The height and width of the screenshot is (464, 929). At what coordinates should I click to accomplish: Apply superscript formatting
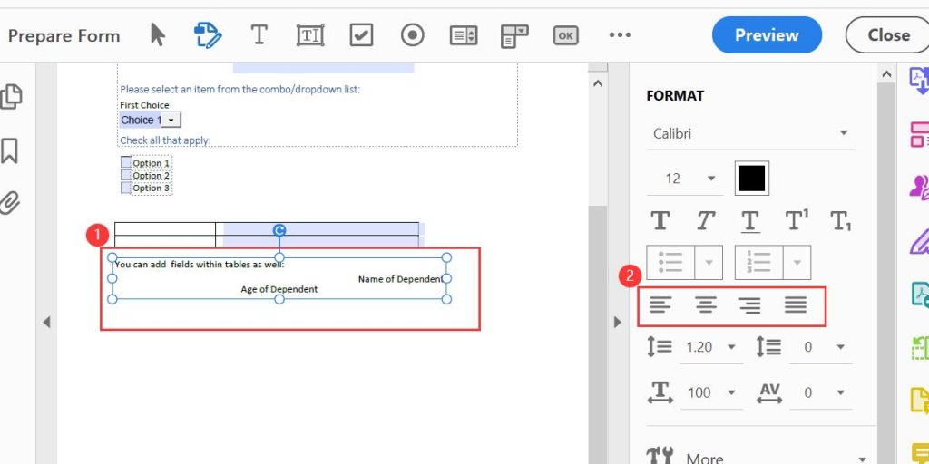click(x=797, y=220)
